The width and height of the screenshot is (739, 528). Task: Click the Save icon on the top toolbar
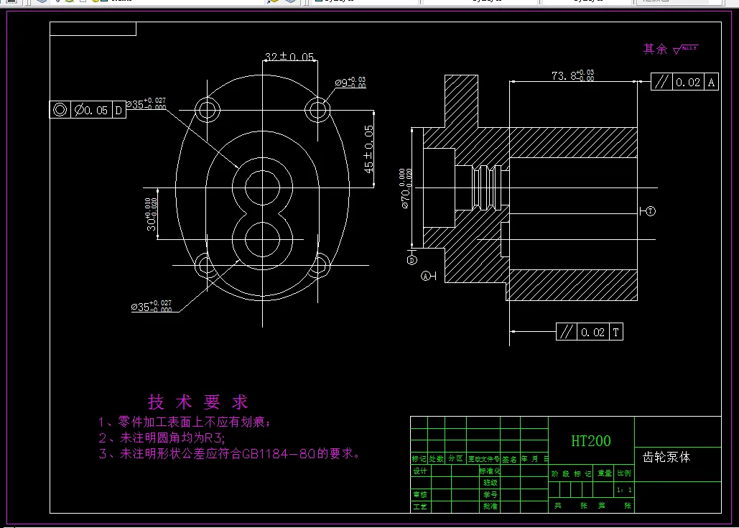[x=11, y=3]
